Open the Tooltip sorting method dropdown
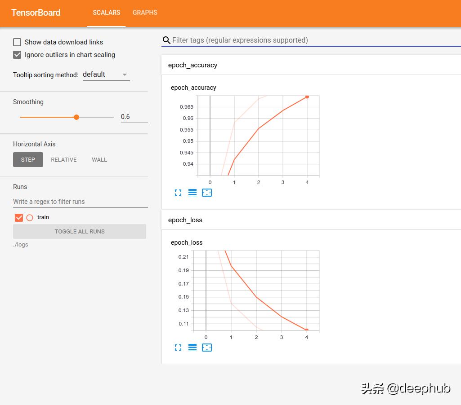461x405 pixels. click(106, 75)
